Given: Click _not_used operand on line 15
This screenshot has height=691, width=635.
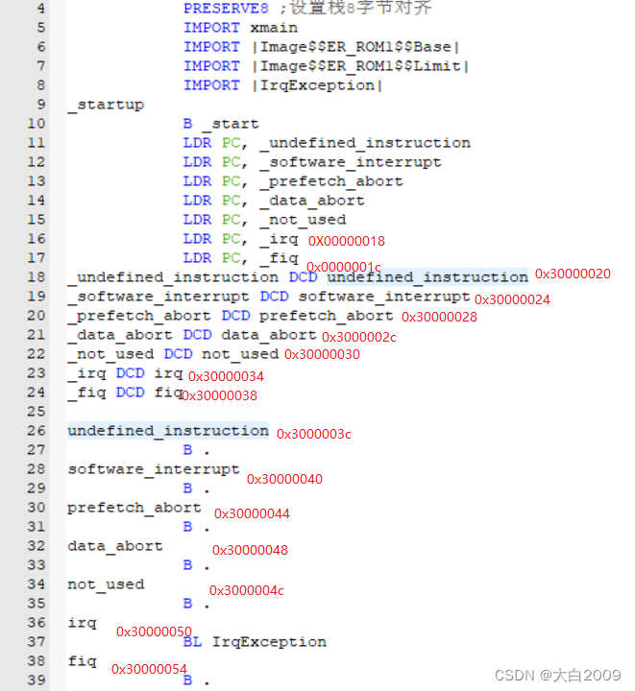Looking at the screenshot, I should point(303,221).
